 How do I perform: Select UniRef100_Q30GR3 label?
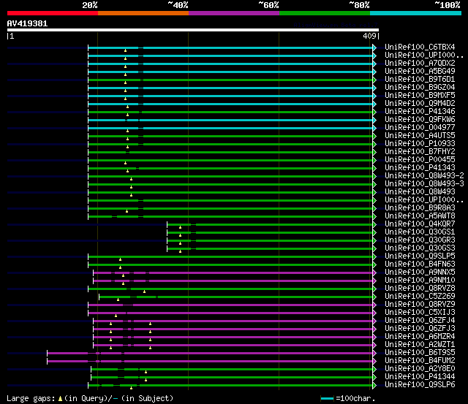coord(420,240)
